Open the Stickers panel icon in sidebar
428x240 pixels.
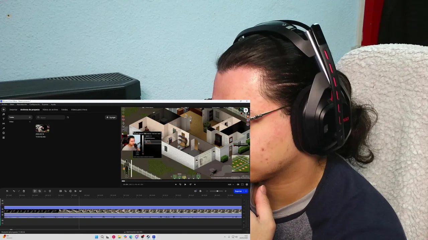4,133
